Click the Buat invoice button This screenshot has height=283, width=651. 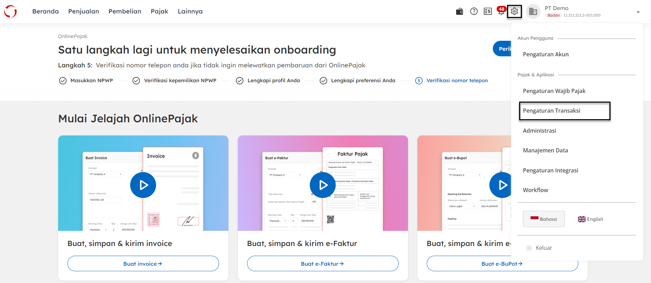(143, 264)
